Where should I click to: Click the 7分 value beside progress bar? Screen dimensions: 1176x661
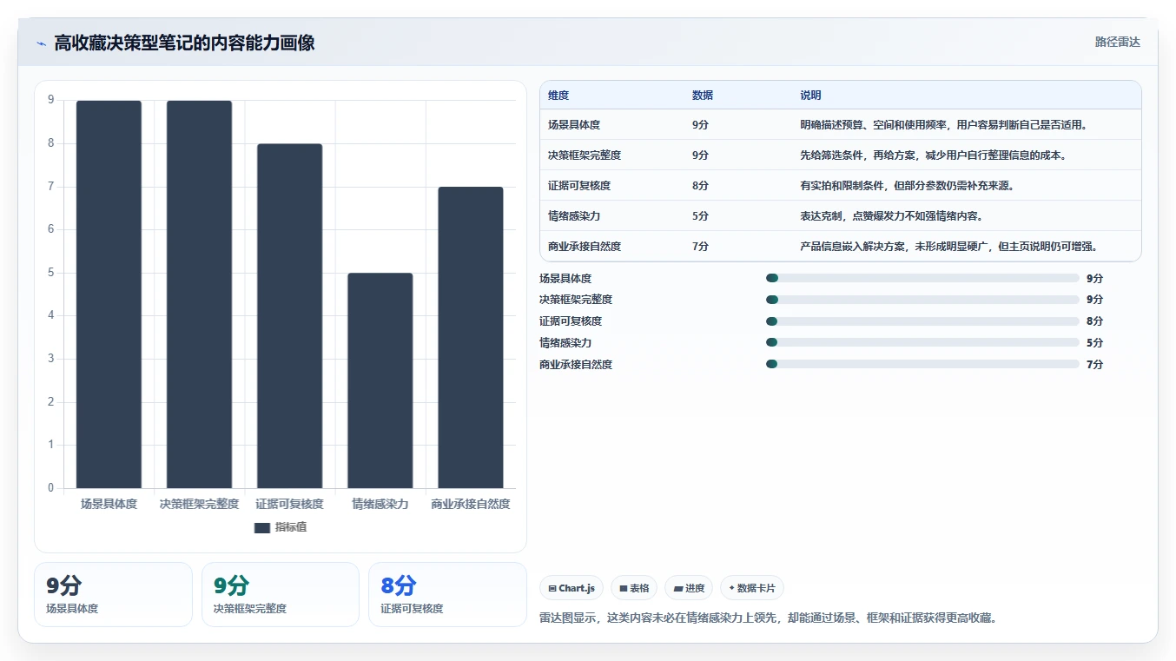click(1094, 365)
